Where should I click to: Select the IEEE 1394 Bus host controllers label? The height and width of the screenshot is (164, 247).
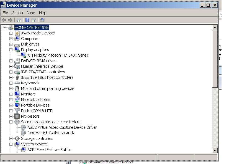tap(47, 77)
